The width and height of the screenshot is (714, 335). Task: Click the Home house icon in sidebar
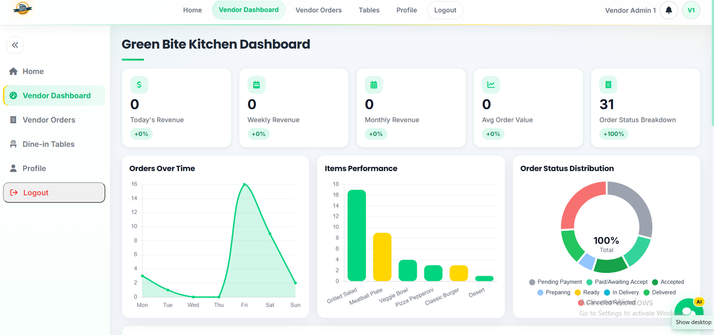13,71
